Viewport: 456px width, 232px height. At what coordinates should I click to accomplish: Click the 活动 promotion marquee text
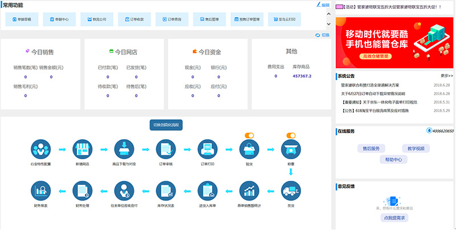pos(392,6)
